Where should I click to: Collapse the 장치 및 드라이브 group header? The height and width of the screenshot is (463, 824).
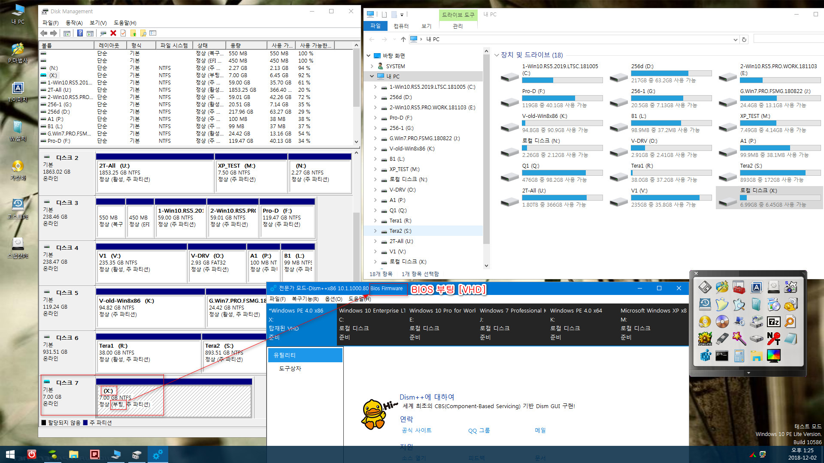(497, 55)
